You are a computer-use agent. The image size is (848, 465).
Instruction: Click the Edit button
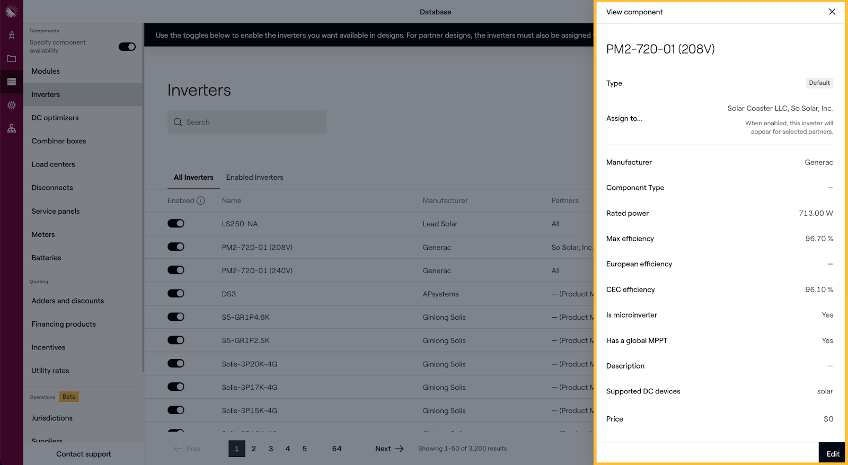pyautogui.click(x=832, y=453)
